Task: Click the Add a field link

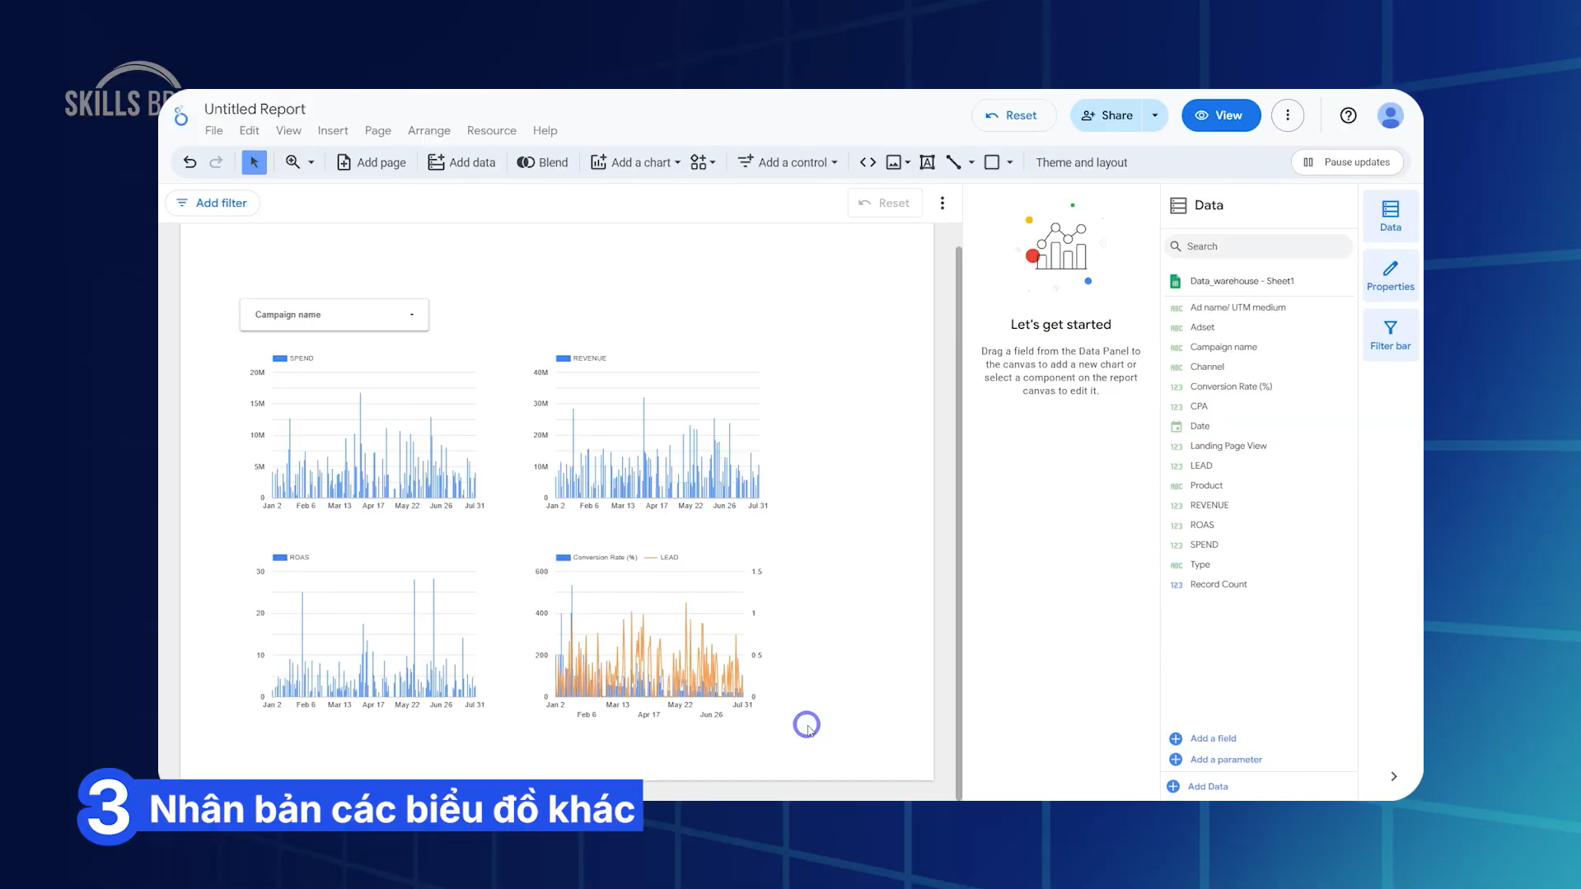Action: [1213, 738]
